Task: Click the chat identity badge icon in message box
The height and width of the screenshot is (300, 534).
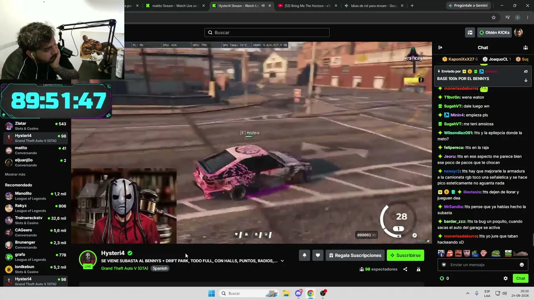Action: (444, 265)
